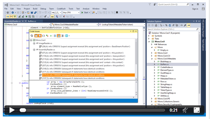Click notifications filter flag icon
Image resolution: width=210 pixels, height=119 pixels.
(x=150, y=4)
